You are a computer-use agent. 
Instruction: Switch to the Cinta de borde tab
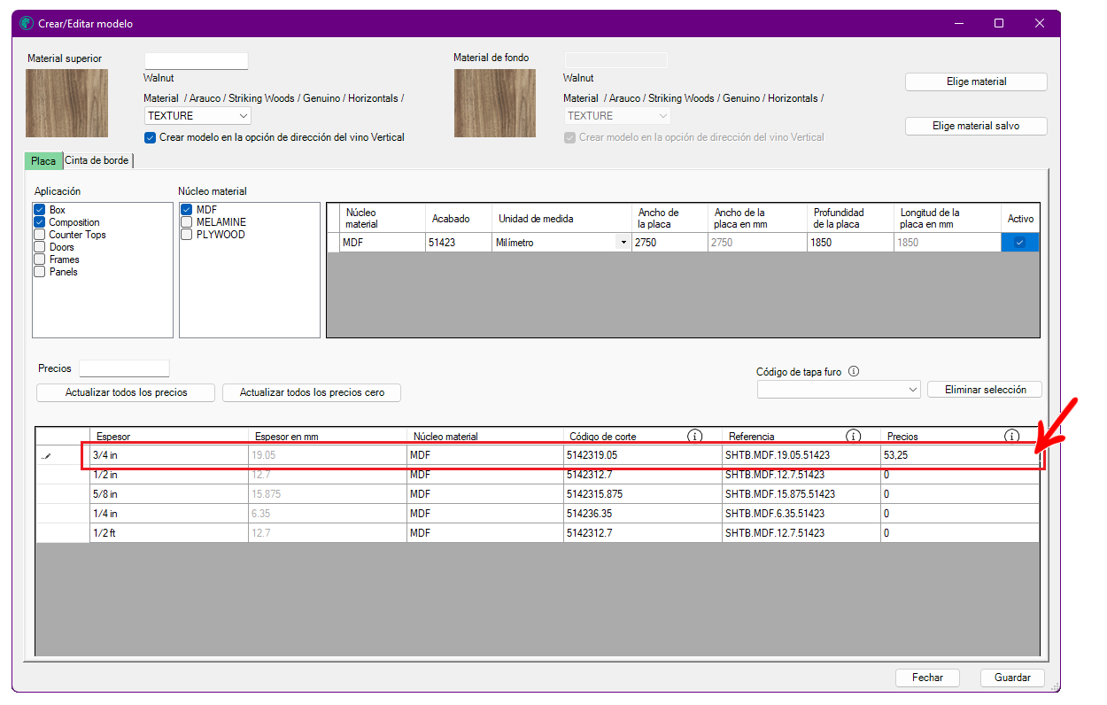point(97,161)
